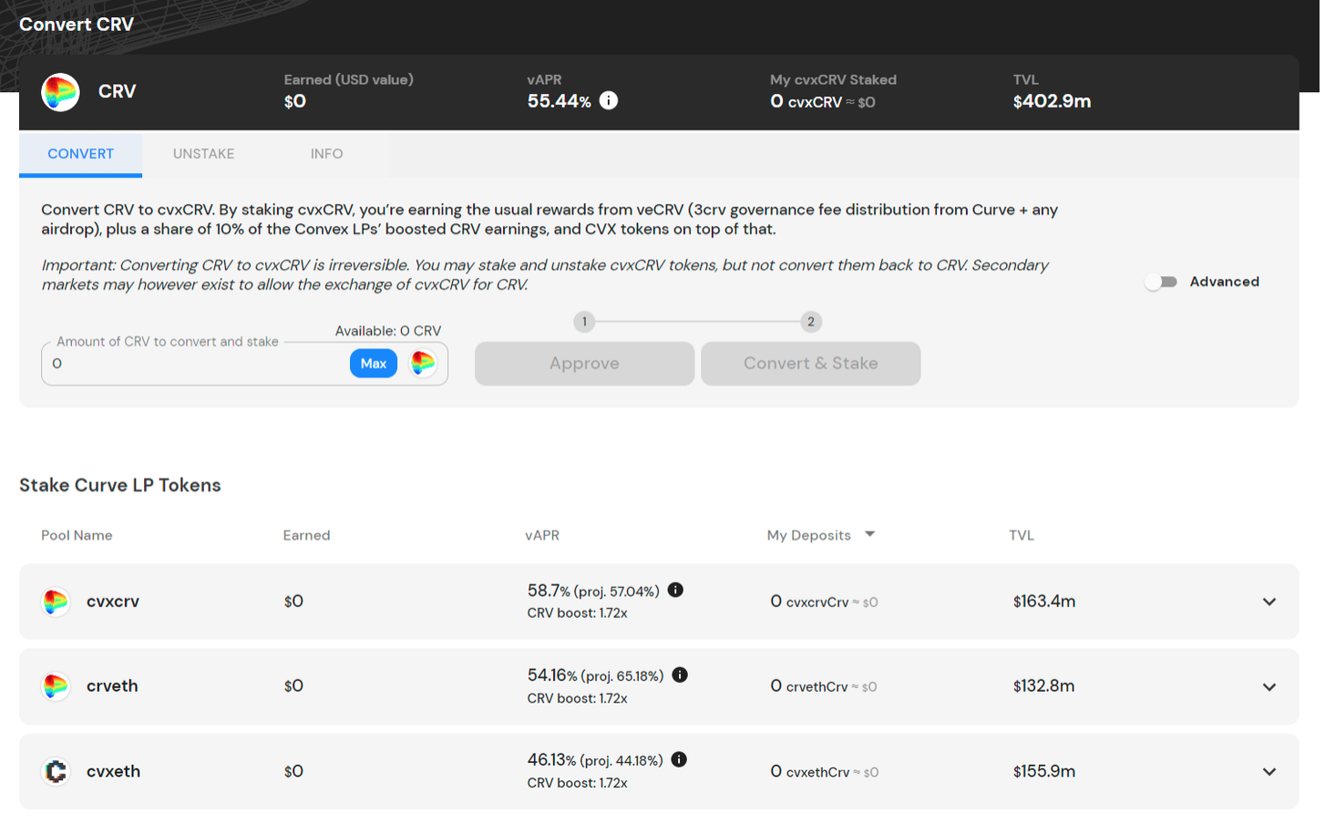Select the CONVERT tab
Screen dimensions: 1325x824
click(x=81, y=155)
